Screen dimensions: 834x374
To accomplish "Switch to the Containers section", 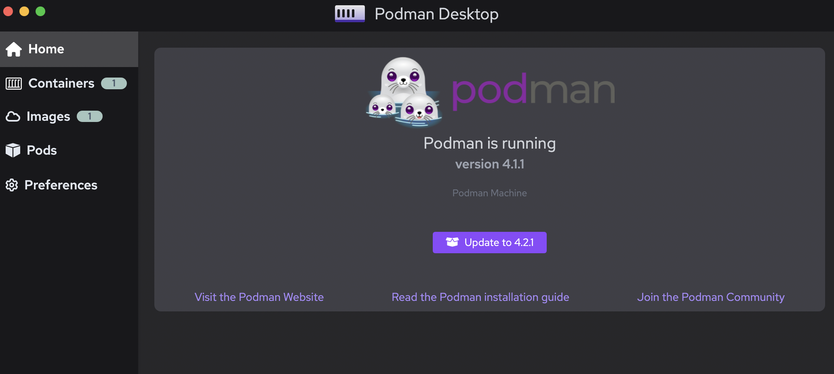I will (61, 83).
